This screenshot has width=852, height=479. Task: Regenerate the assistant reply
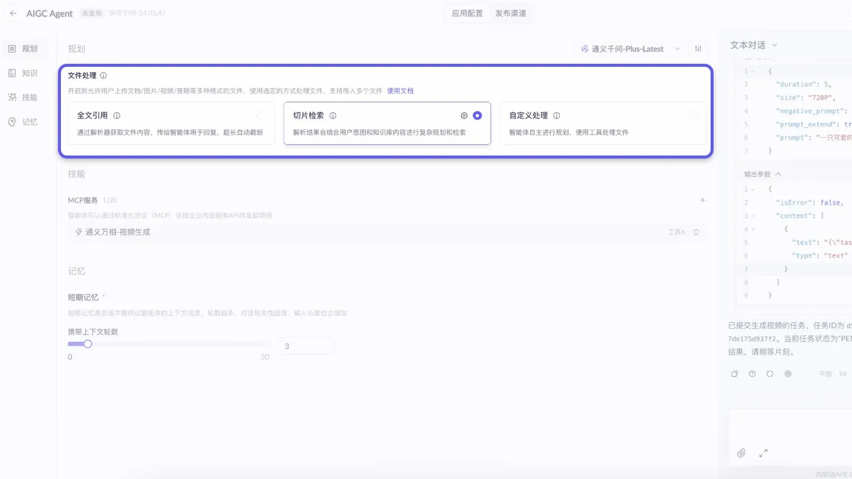pos(770,374)
